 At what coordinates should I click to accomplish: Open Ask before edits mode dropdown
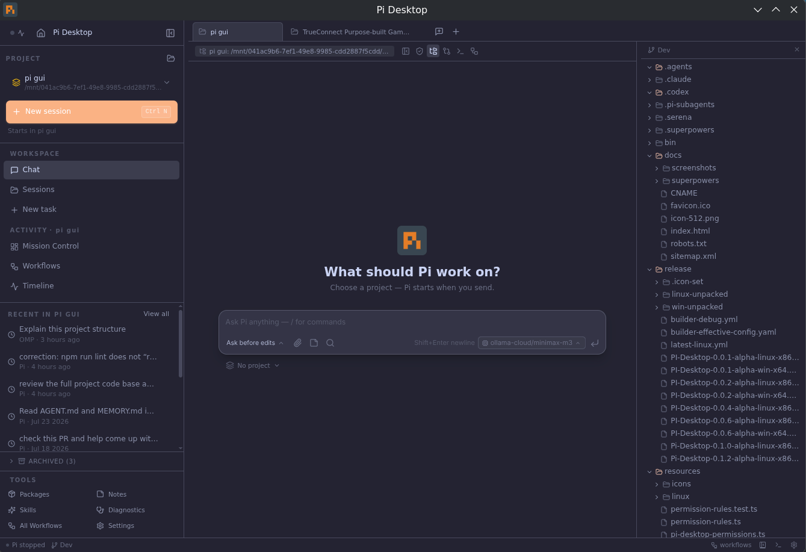coord(255,343)
